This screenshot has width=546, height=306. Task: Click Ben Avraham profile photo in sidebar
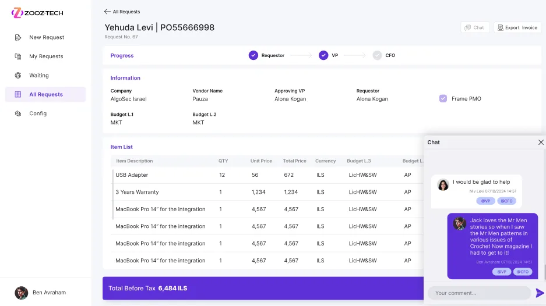pos(21,293)
